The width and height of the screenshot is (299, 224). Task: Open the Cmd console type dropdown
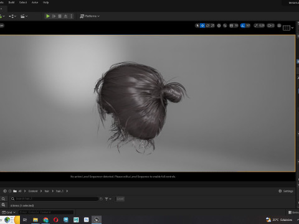(x=9, y=212)
